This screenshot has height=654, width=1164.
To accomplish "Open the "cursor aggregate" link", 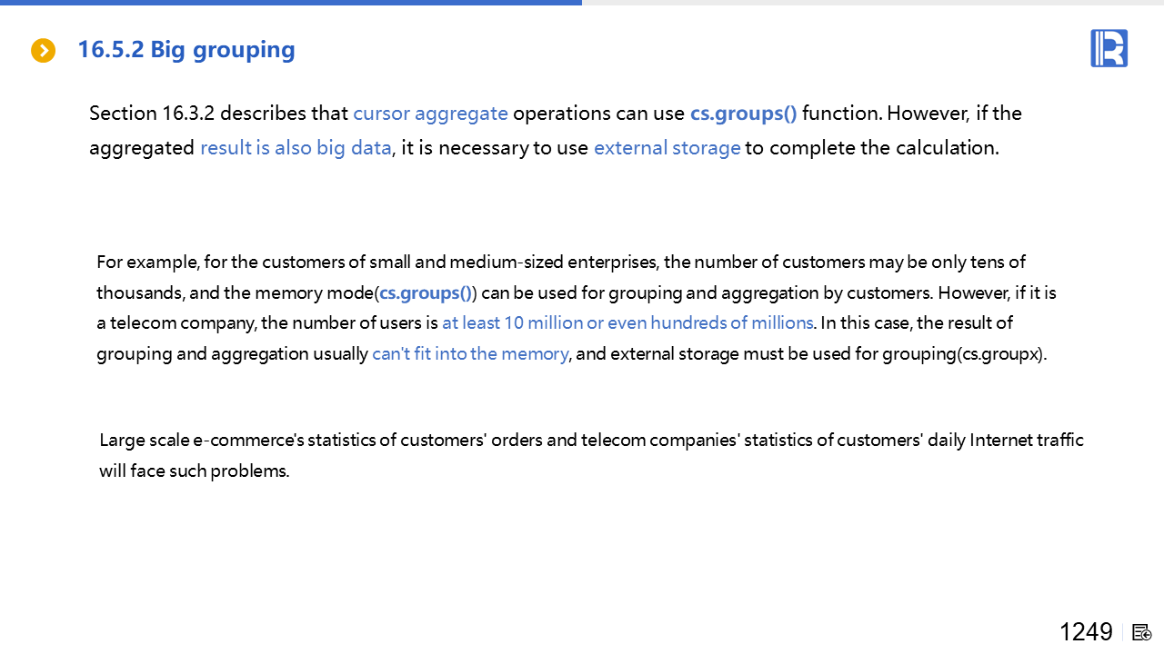I will (x=430, y=114).
